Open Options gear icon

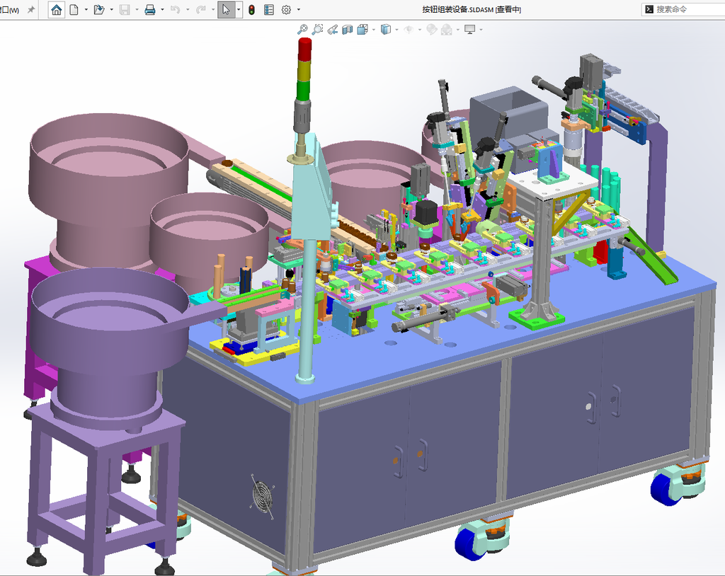(286, 9)
